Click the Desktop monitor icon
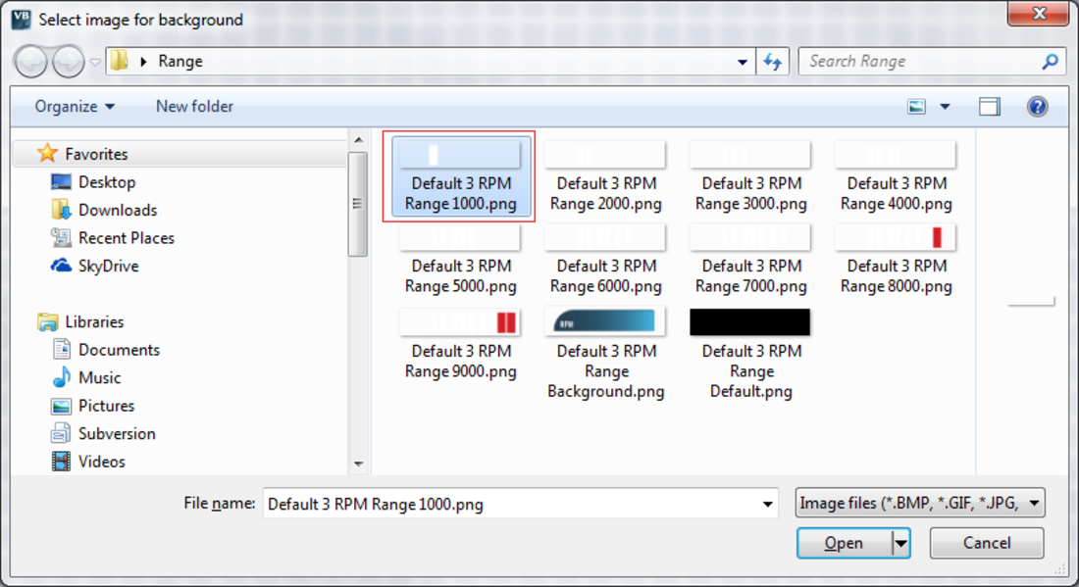Screen dimensions: 1079x587 click(61, 182)
